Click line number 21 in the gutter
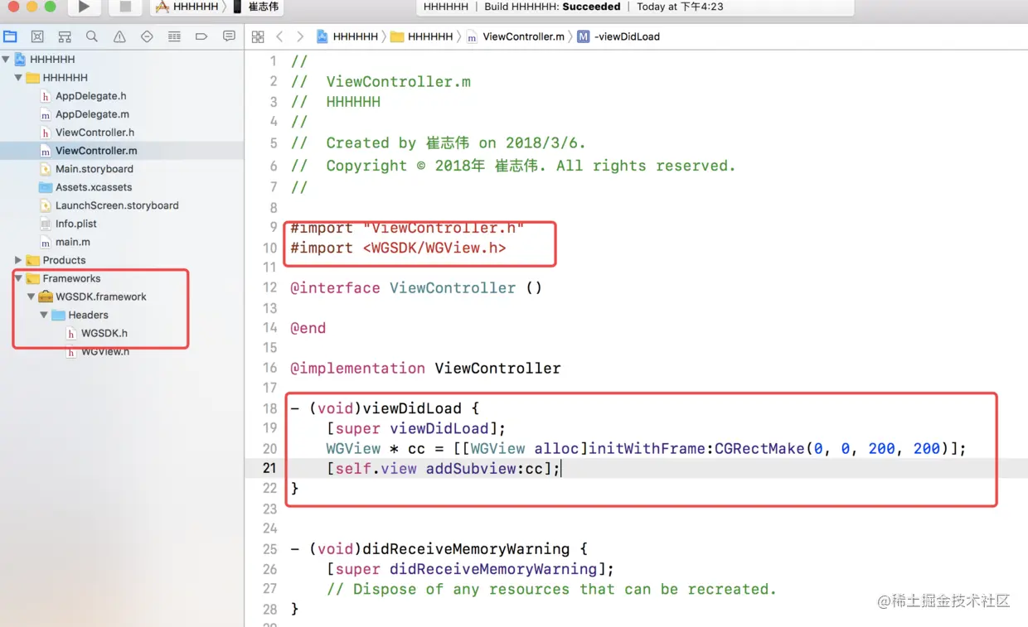Viewport: 1028px width, 627px height. [x=269, y=468]
